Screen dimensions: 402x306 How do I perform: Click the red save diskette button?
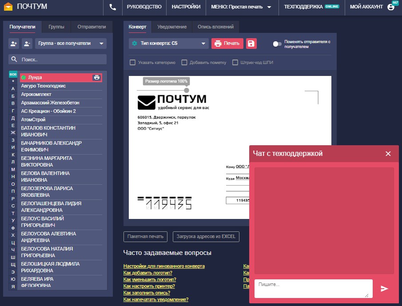[x=251, y=44]
